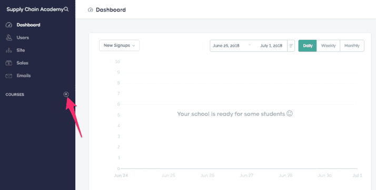Add a new course with plus icon
Image resolution: width=376 pixels, height=190 pixels.
tap(66, 94)
